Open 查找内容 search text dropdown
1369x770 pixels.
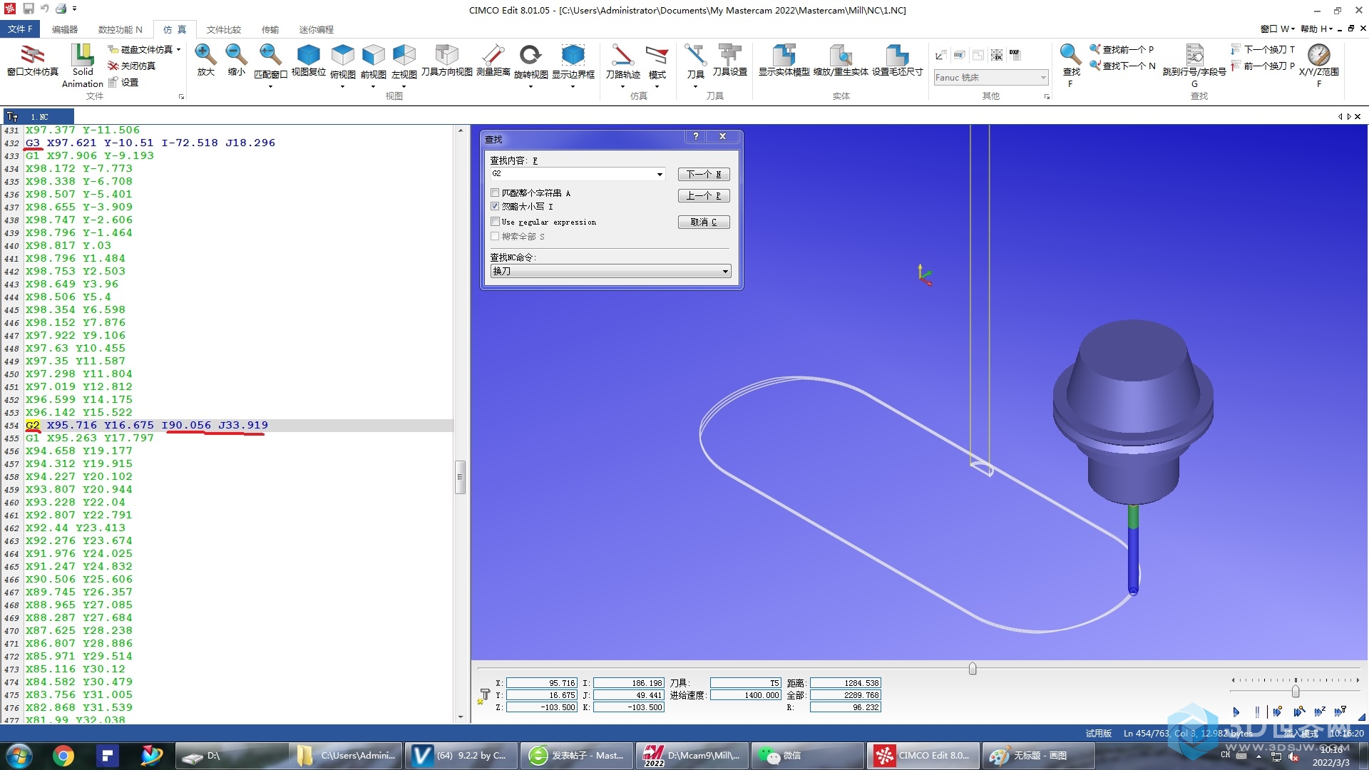(x=660, y=174)
